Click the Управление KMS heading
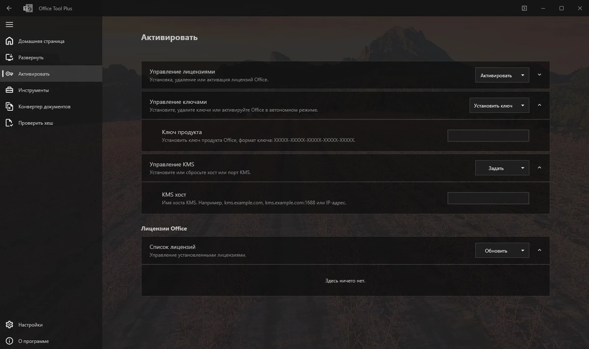589x349 pixels. pyautogui.click(x=172, y=165)
